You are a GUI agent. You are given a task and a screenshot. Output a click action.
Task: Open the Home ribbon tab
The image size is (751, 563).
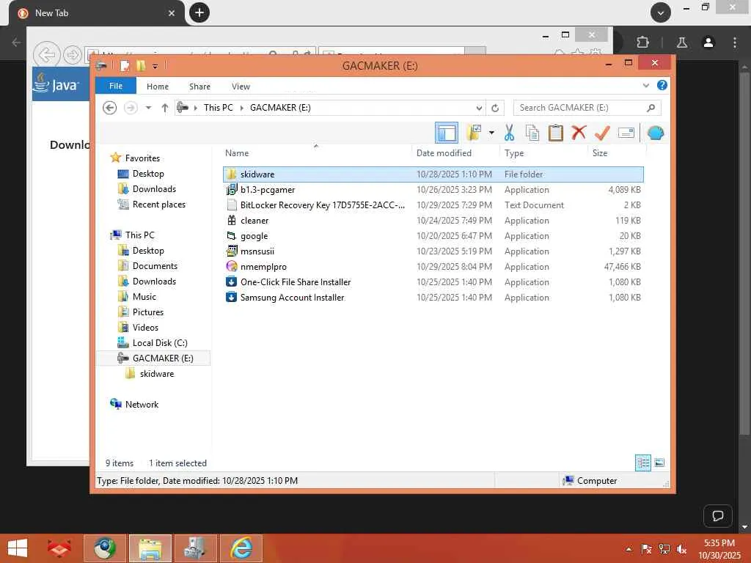pyautogui.click(x=158, y=87)
